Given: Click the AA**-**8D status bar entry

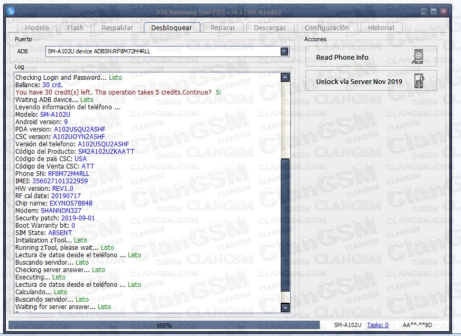Looking at the screenshot, I should tap(418, 325).
